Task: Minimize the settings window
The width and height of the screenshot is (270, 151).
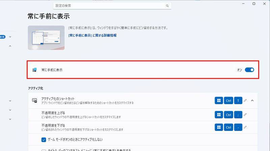Action: 243,4
